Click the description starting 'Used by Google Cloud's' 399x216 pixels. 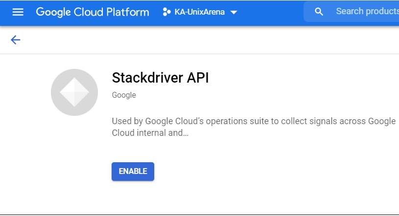(254, 127)
